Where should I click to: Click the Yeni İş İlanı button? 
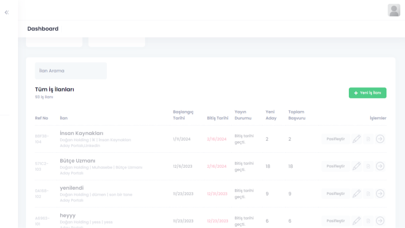pyautogui.click(x=367, y=93)
